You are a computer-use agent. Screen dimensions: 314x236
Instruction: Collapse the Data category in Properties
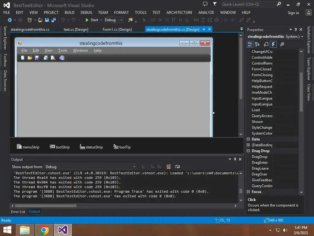[248, 139]
